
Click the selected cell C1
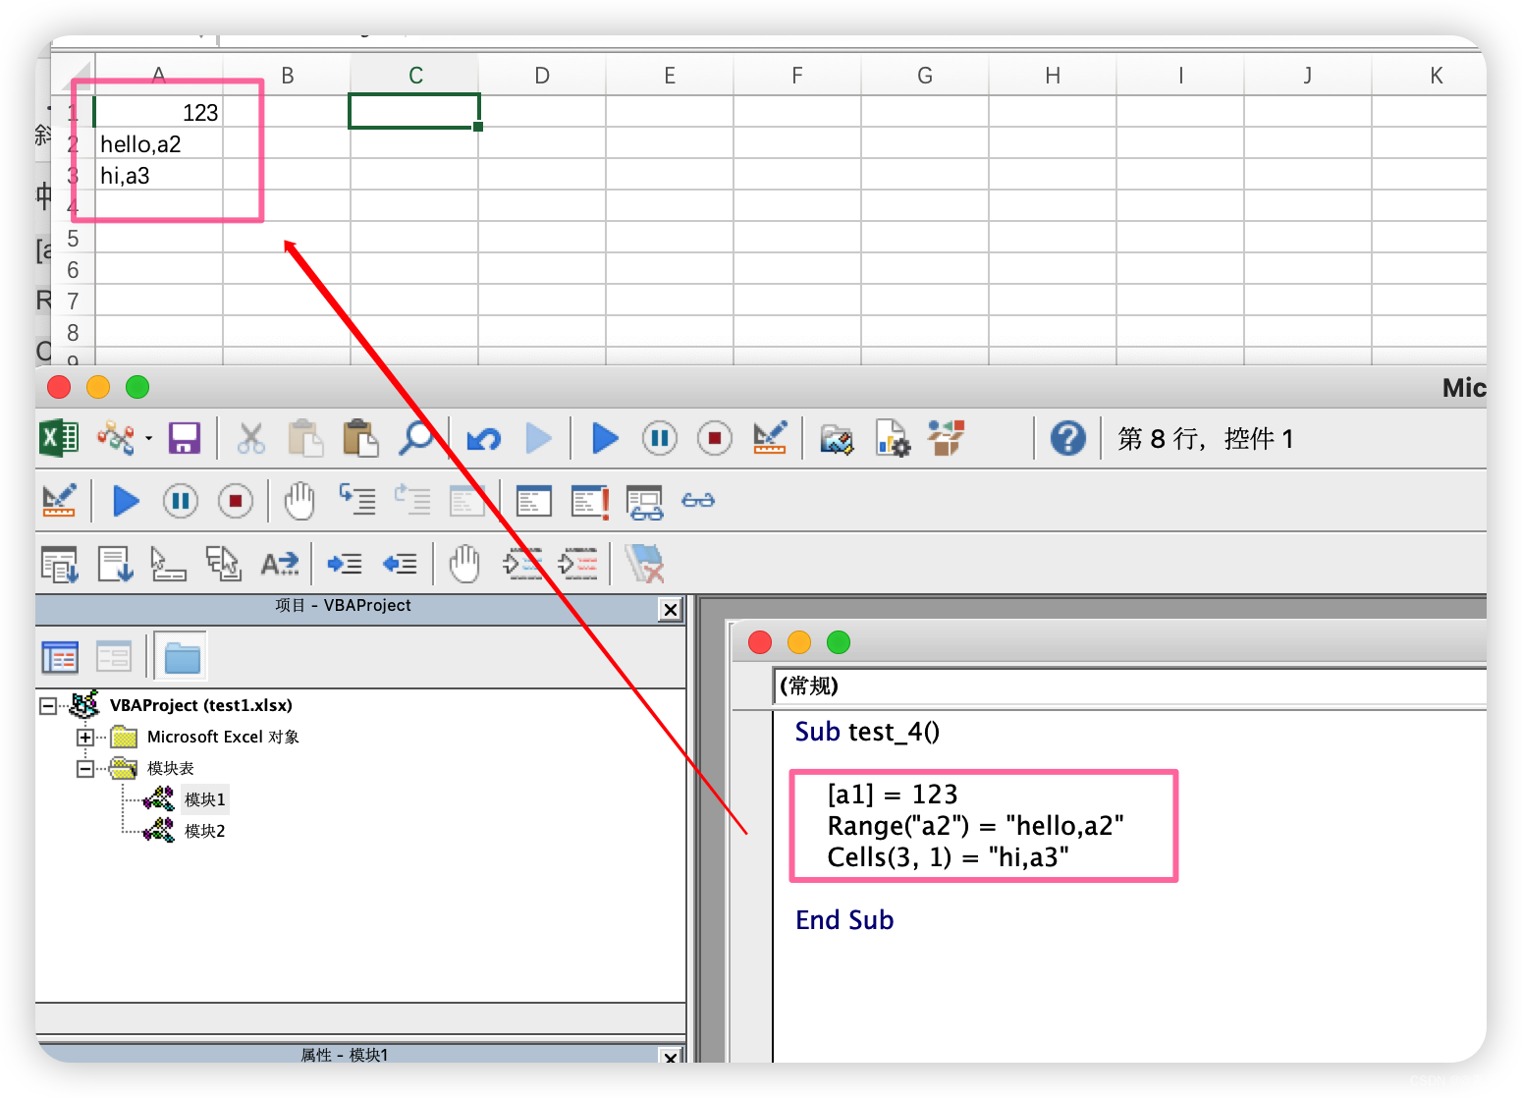(x=414, y=111)
